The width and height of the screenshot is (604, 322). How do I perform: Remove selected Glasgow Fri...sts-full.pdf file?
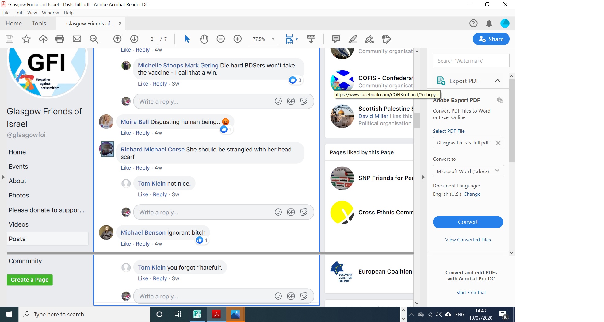[x=498, y=143]
